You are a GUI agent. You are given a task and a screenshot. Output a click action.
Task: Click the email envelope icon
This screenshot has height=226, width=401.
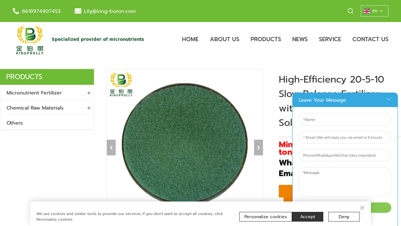coord(78,11)
